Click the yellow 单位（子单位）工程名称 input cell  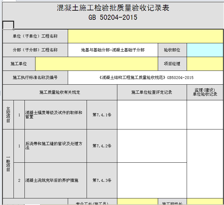coord(145,36)
